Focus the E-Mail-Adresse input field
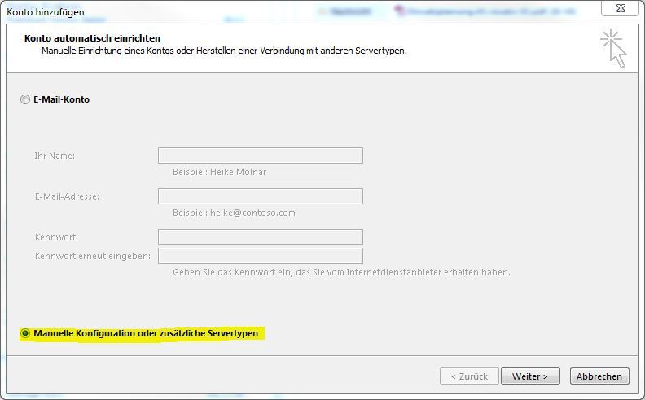Screen dimensions: 645x400 (x=261, y=196)
